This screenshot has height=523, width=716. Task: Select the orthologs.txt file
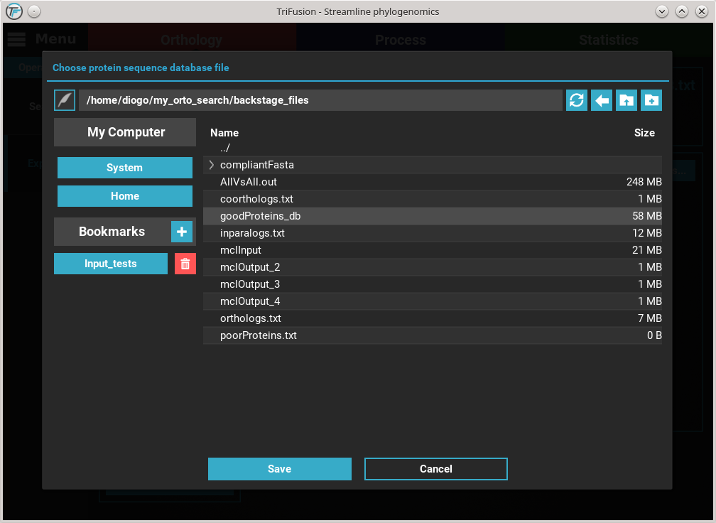(433, 318)
